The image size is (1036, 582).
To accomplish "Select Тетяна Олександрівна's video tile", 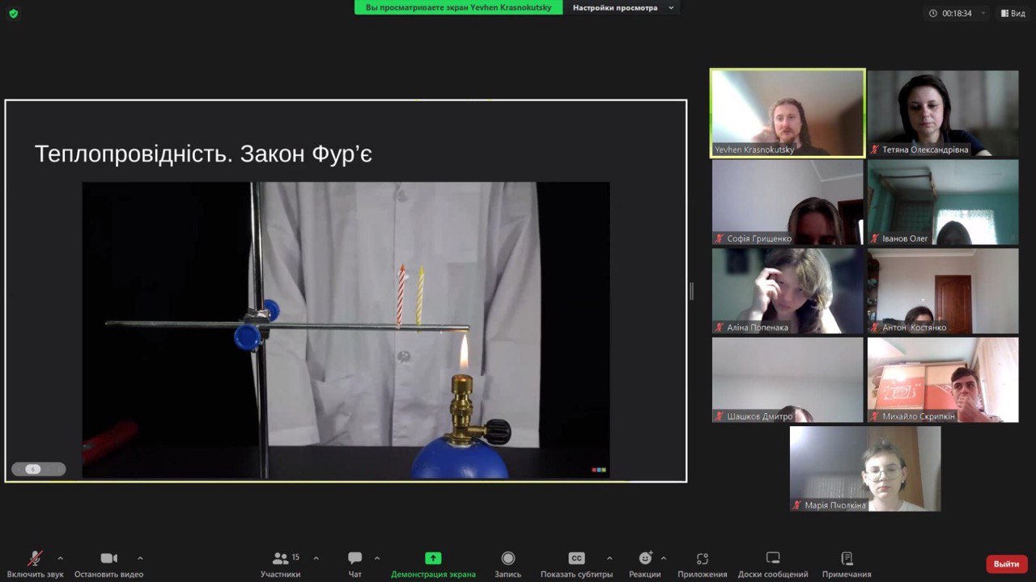I will pyautogui.click(x=943, y=112).
